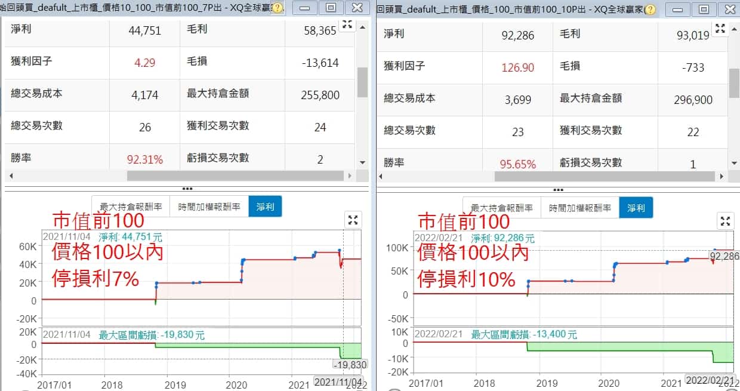Enlarge the left window's profit chart
Image resolution: width=740 pixels, height=391 pixels.
tap(353, 220)
